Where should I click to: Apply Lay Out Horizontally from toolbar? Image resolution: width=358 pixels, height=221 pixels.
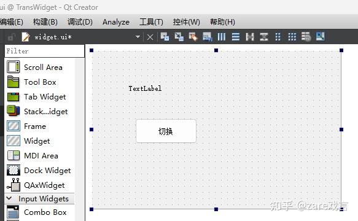221,37
